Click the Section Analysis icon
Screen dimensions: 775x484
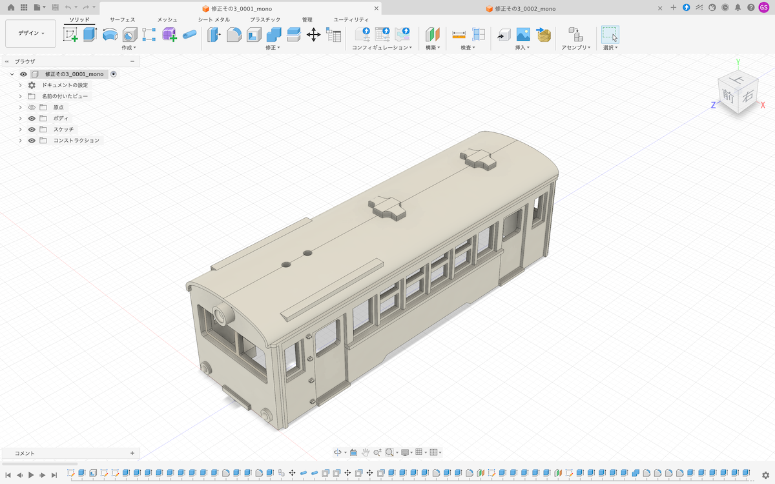click(x=479, y=35)
